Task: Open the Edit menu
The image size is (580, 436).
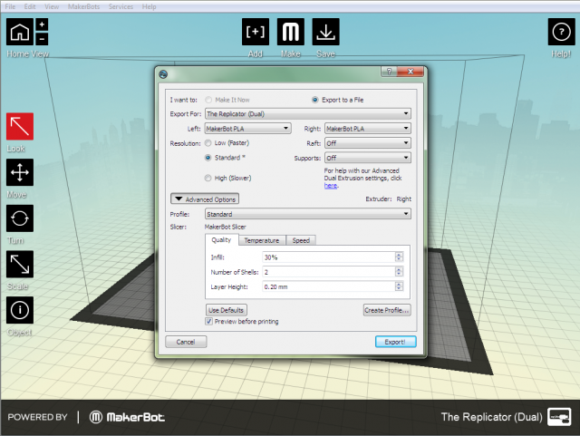Action: pyautogui.click(x=30, y=6)
